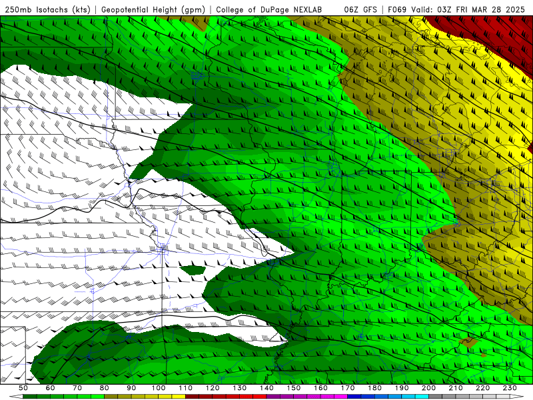Image resolution: width=533 pixels, height=400 pixels.
Task: Click the "03Z FRI MAR 28 2025" valid time
Action: (481, 9)
